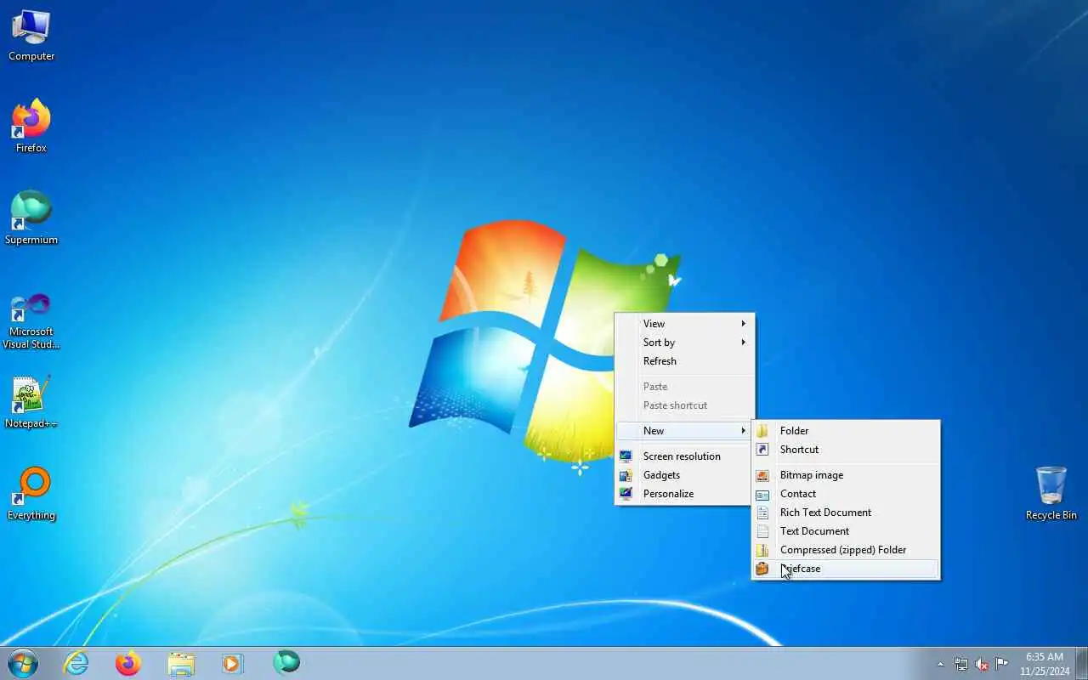Open Action Center flag icon

point(1002,664)
